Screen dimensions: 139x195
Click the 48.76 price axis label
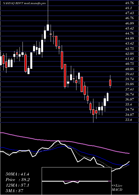click(x=129, y=3)
